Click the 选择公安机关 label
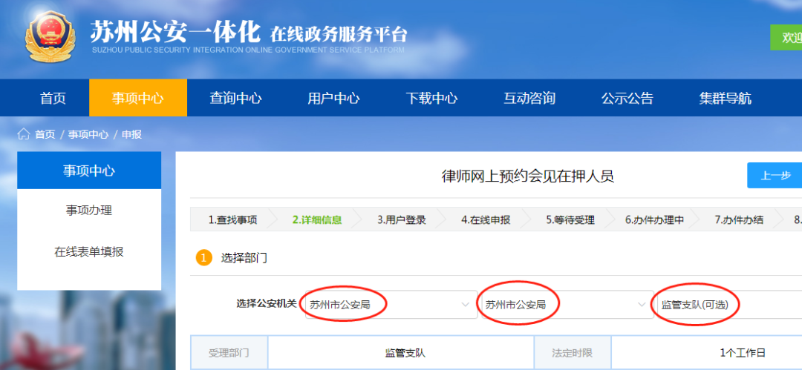The width and height of the screenshot is (802, 370). [267, 303]
